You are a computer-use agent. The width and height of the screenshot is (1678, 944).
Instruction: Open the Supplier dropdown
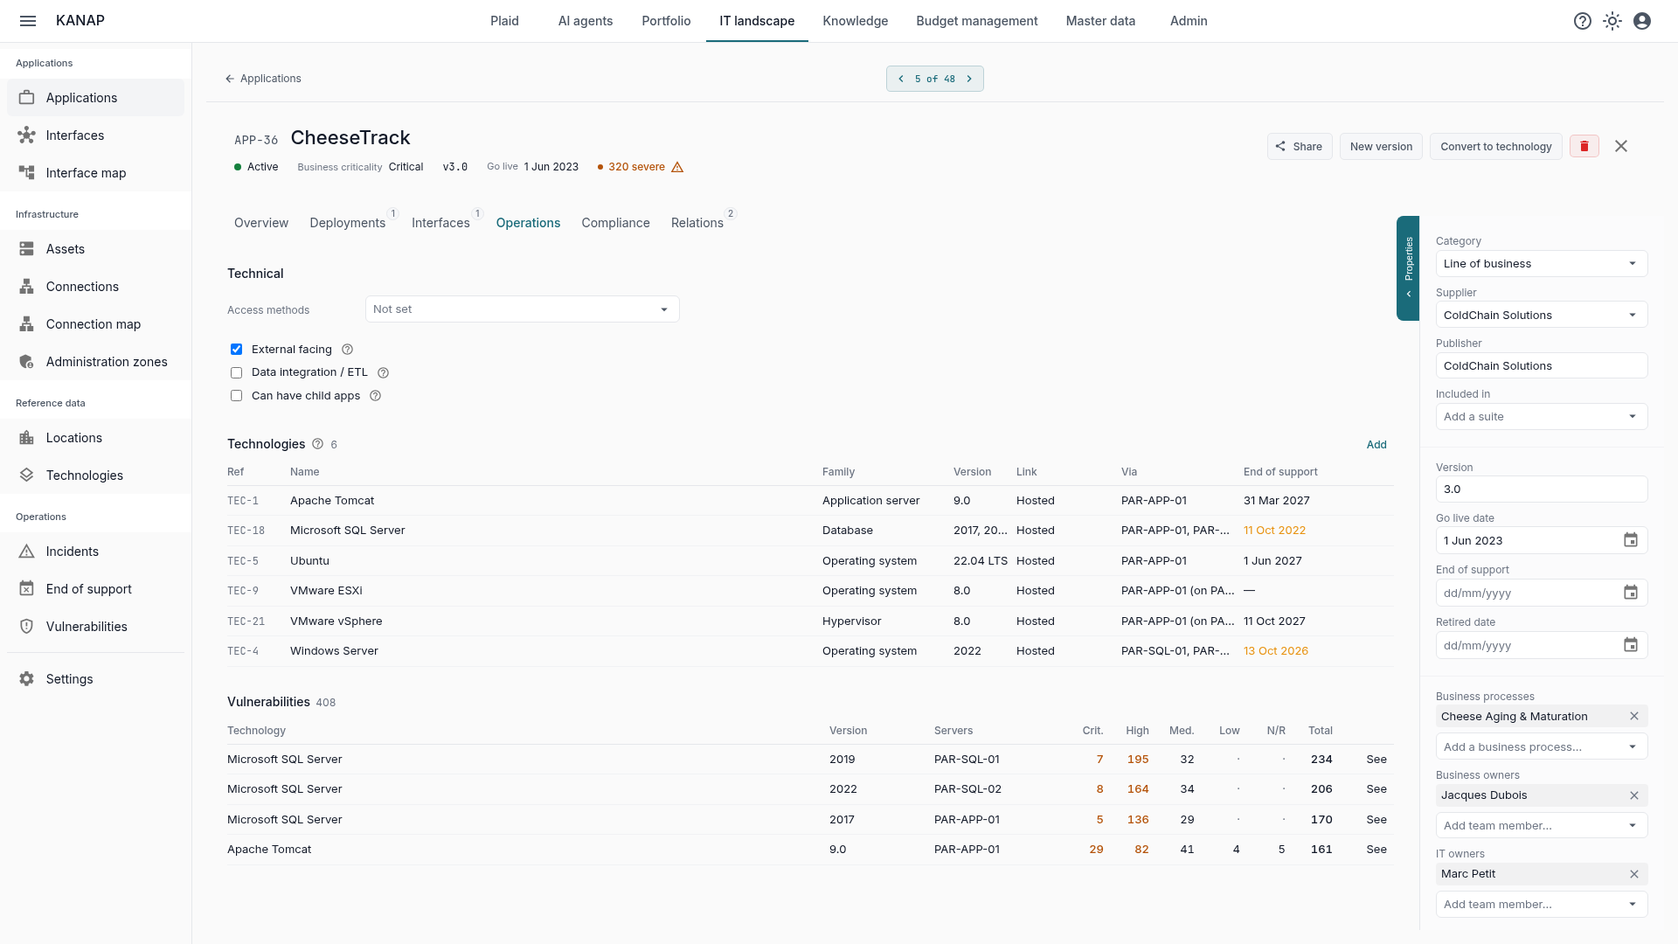point(1542,316)
